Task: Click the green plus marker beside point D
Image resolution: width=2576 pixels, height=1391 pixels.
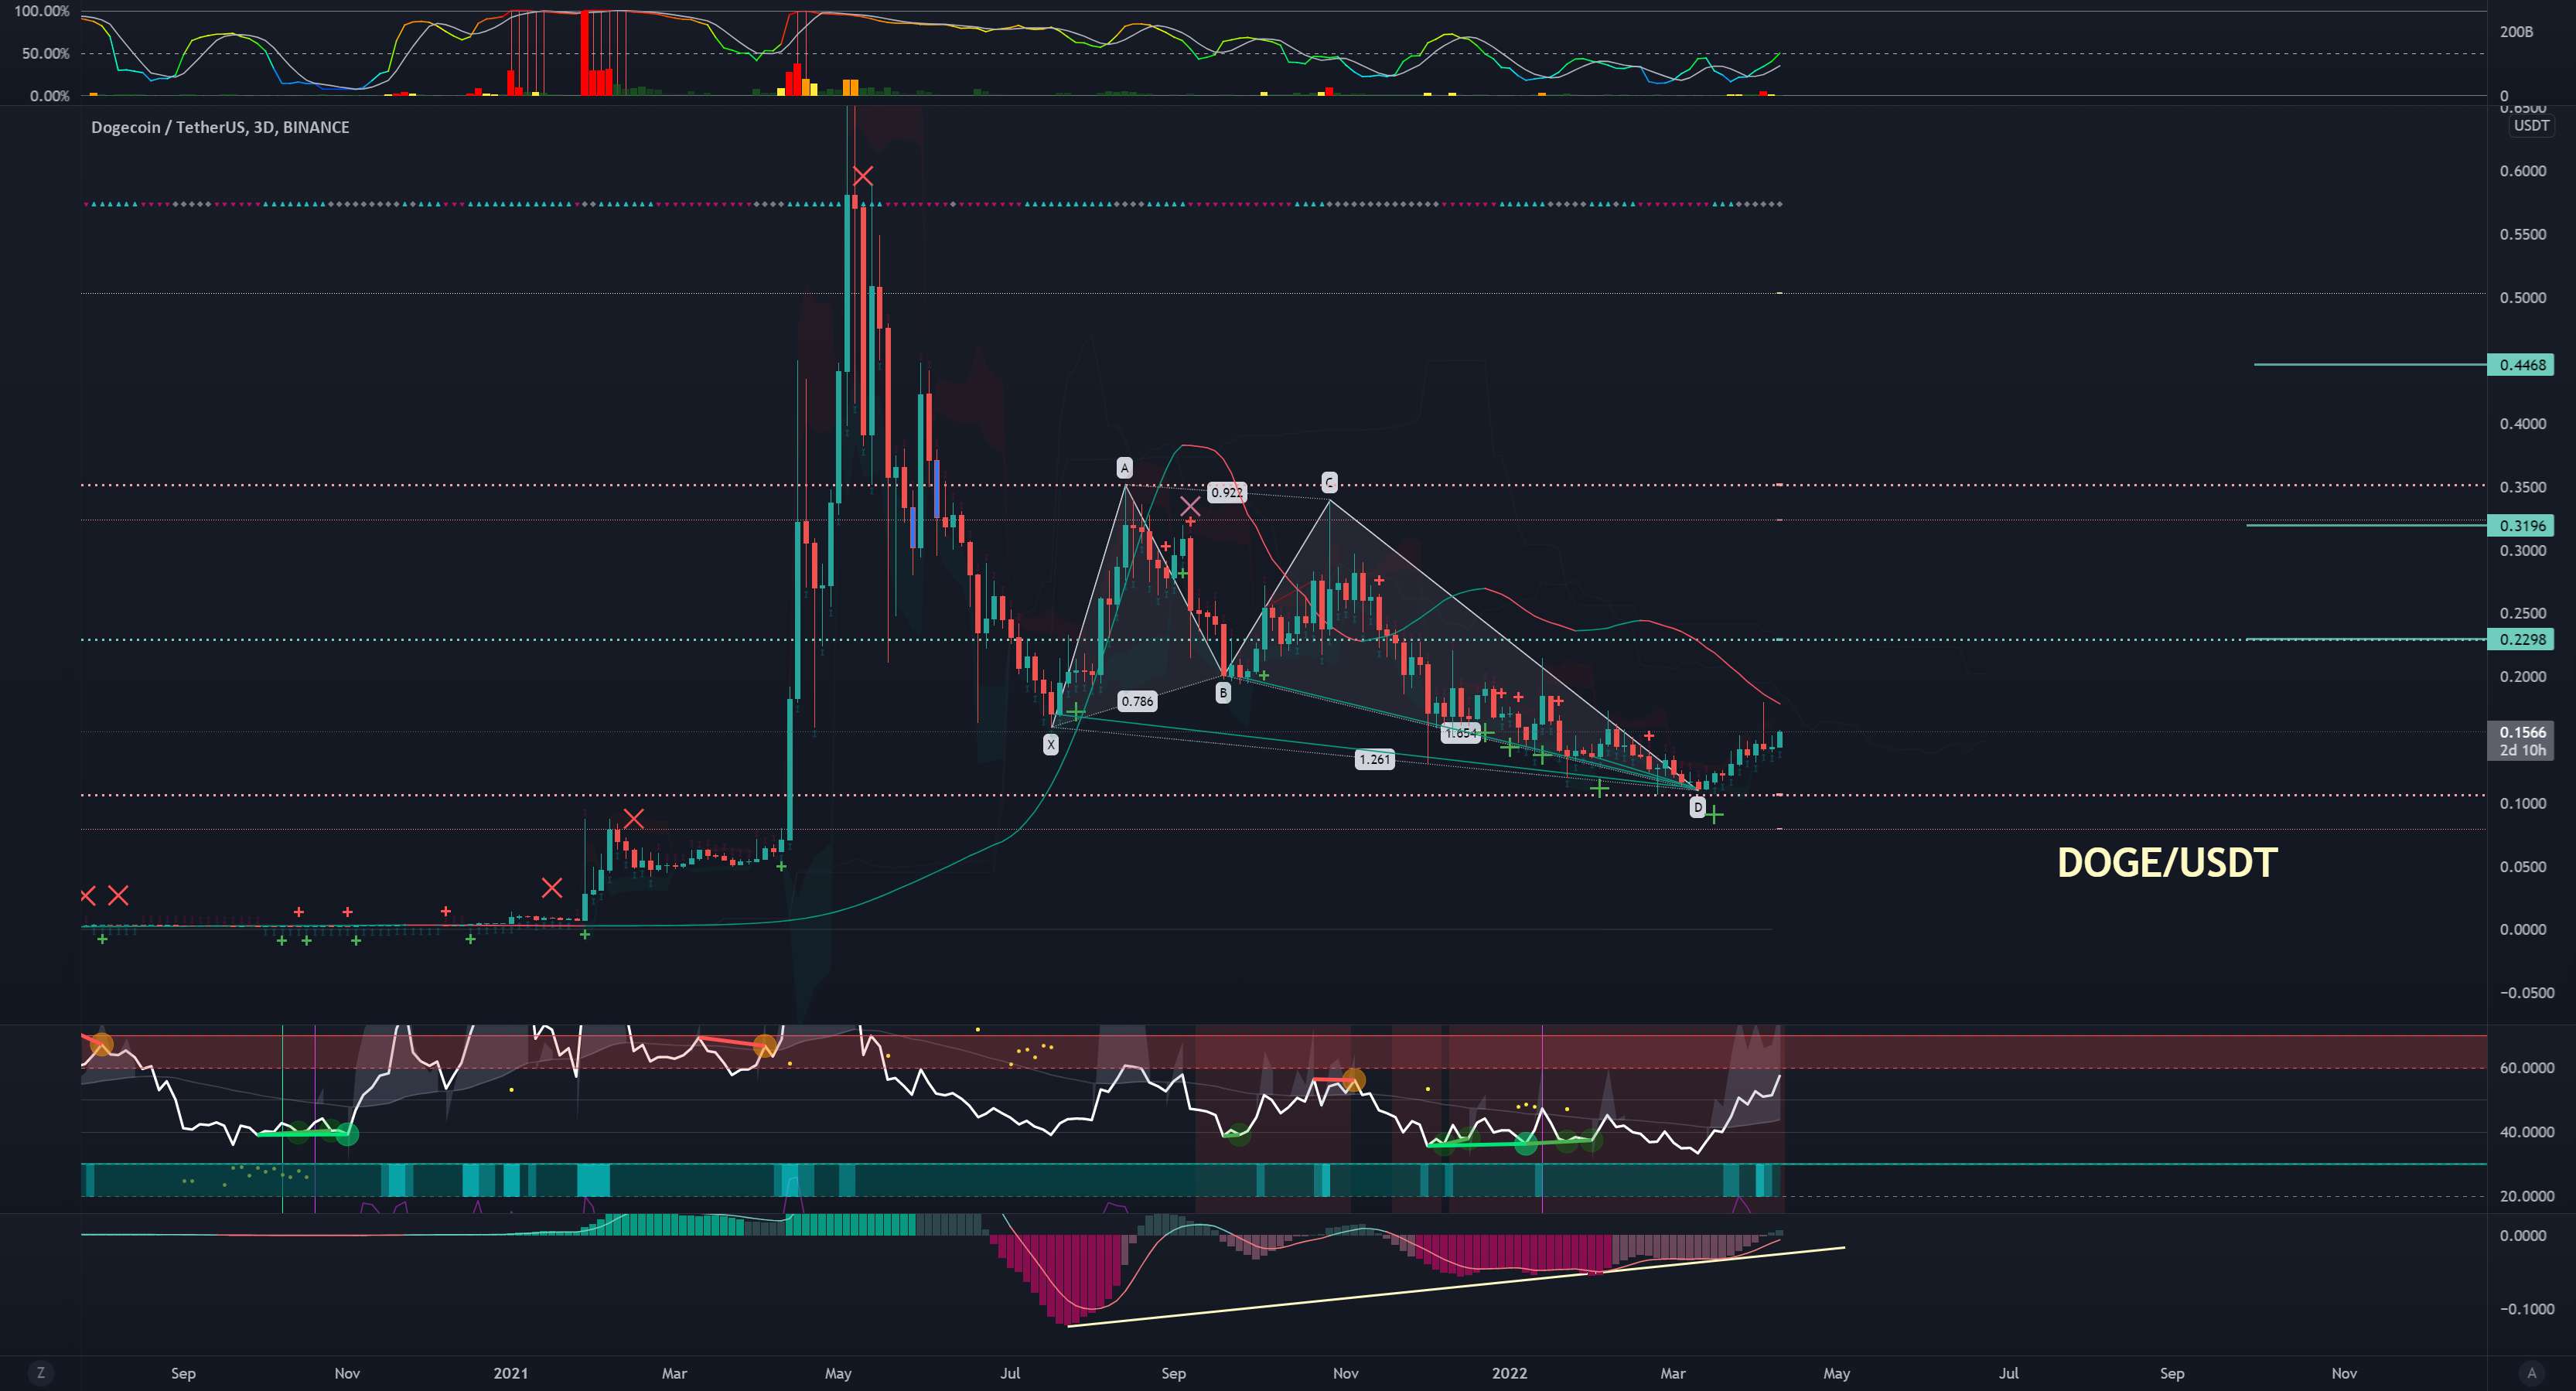Action: pos(1714,815)
